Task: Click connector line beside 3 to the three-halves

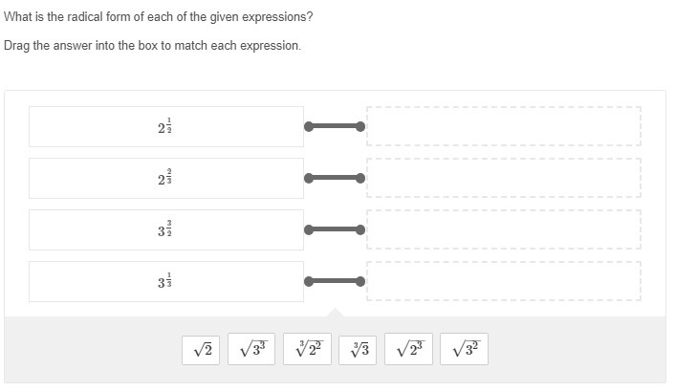Action: (335, 229)
